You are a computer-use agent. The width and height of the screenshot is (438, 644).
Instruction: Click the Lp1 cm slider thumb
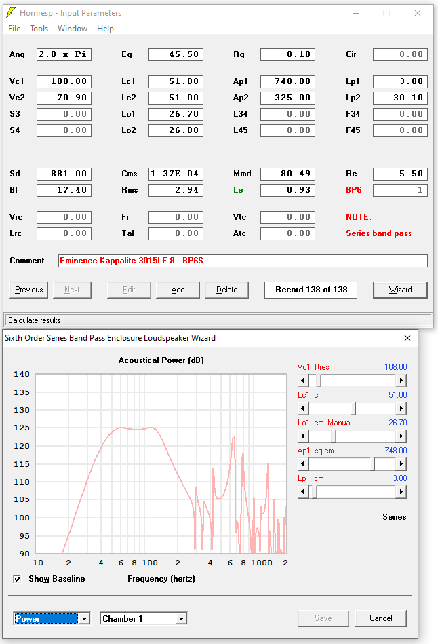point(315,492)
